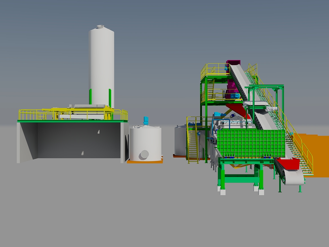329x247 pixels.
Task: Select the dark concrete bunker interior wall
Action: pos(79,140)
